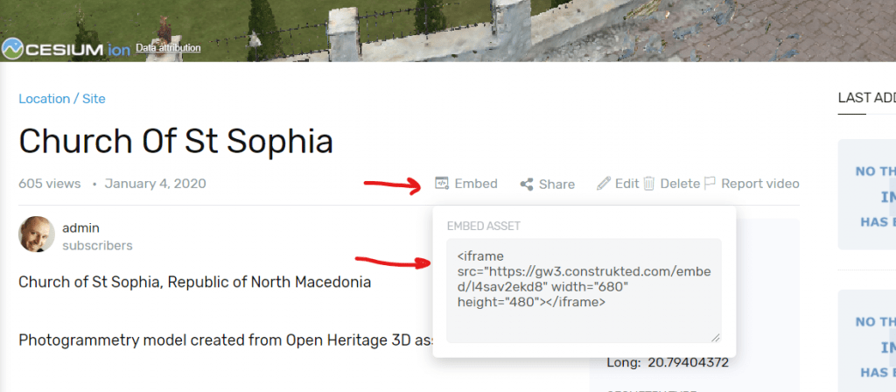The height and width of the screenshot is (392, 896).
Task: Click the Delete trash can icon
Action: (x=649, y=184)
